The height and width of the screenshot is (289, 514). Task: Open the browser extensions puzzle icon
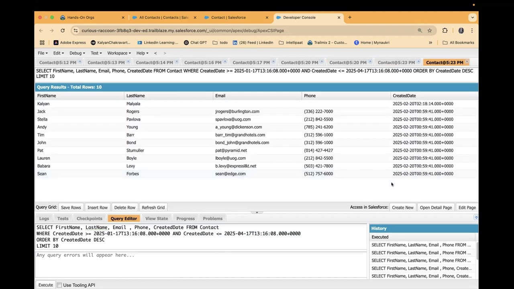[445, 31]
